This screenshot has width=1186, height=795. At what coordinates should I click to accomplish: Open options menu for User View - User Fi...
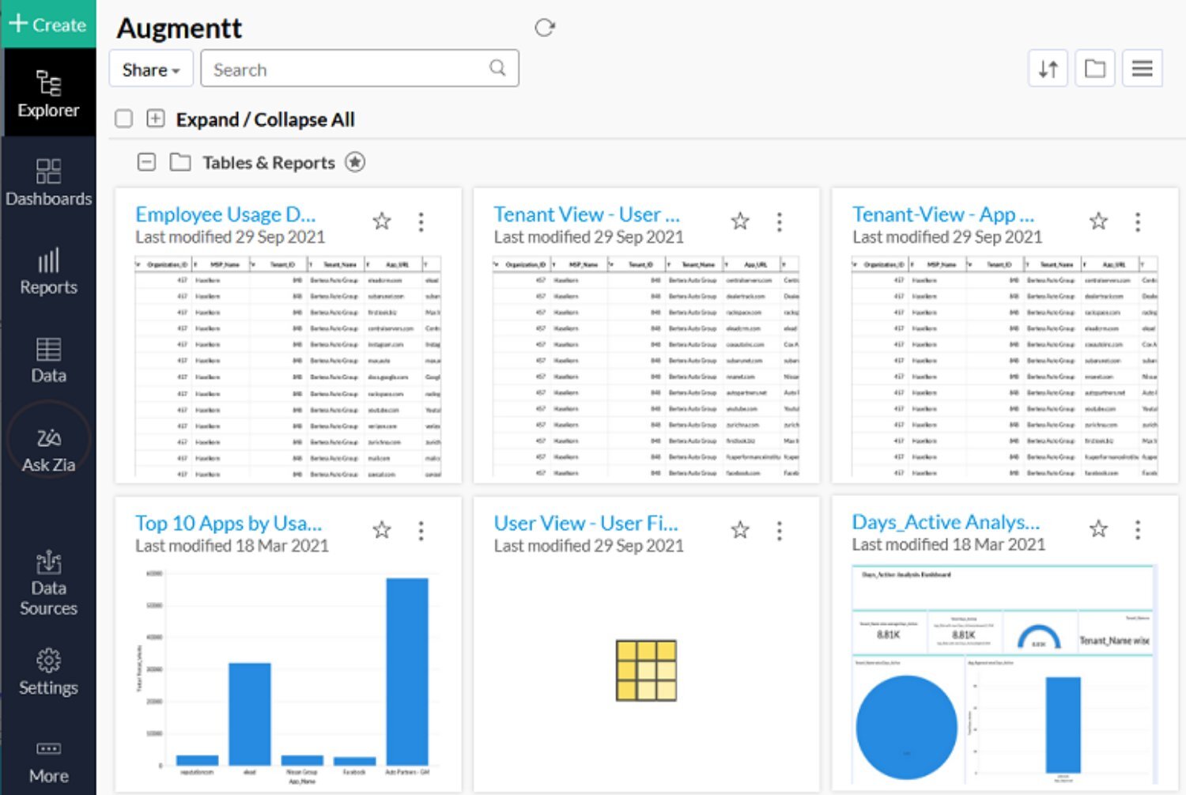[780, 530]
